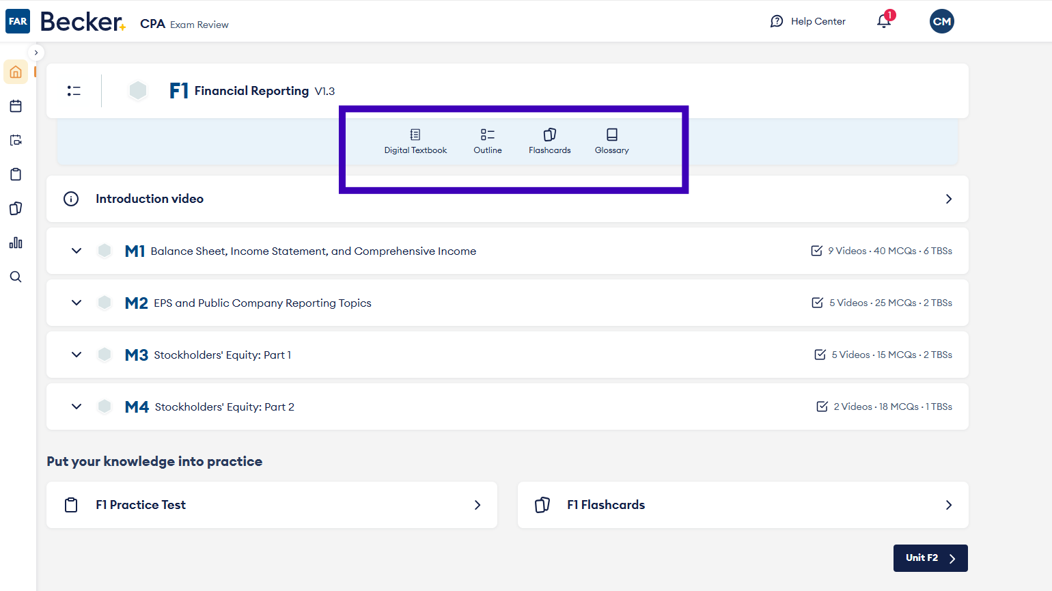This screenshot has height=591, width=1052.
Task: Click the sidebar bar chart performance icon
Action: coord(16,243)
